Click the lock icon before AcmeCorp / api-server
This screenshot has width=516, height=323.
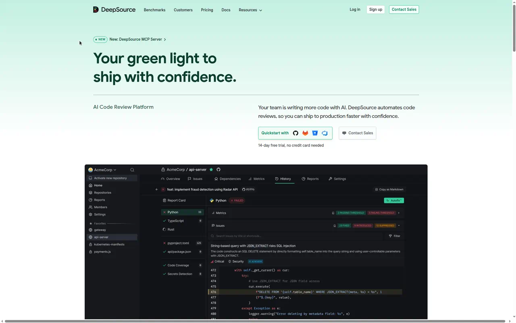(x=163, y=170)
